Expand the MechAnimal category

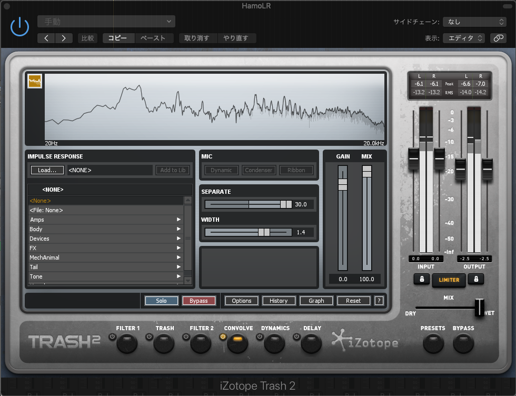106,258
